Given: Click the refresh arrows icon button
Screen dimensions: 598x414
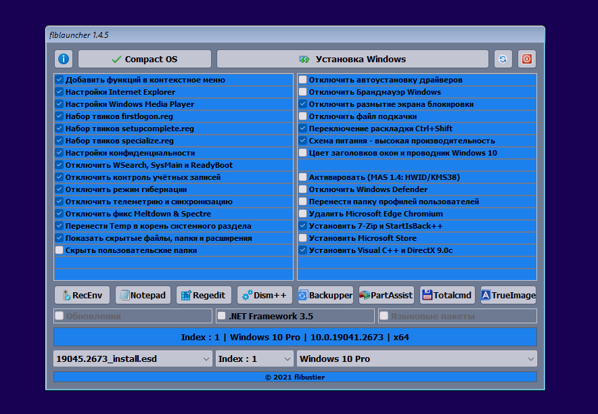Looking at the screenshot, I should (x=503, y=59).
